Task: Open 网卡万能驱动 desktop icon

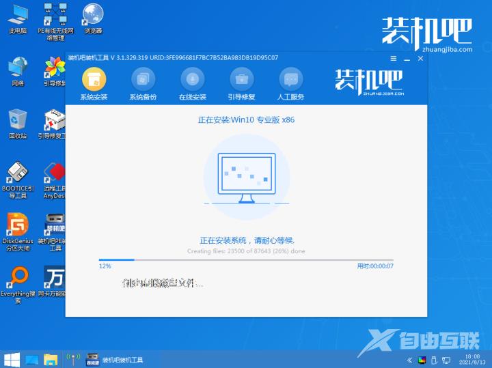Action: [52, 281]
